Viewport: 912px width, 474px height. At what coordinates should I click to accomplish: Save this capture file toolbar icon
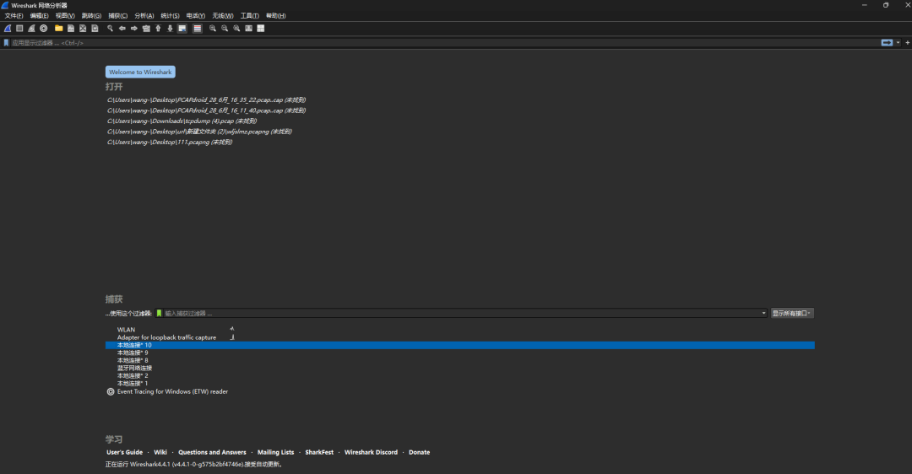[x=71, y=28]
